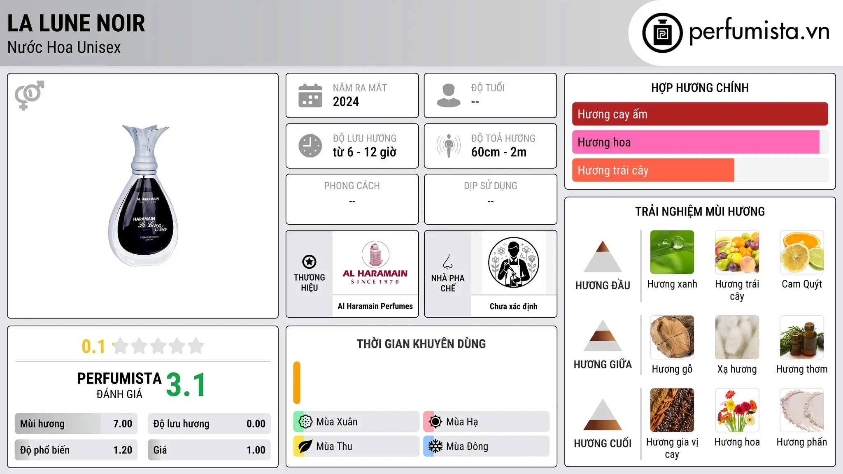Click the perfumista.vn perfume bottle logo icon
The image size is (843, 474).
[662, 33]
